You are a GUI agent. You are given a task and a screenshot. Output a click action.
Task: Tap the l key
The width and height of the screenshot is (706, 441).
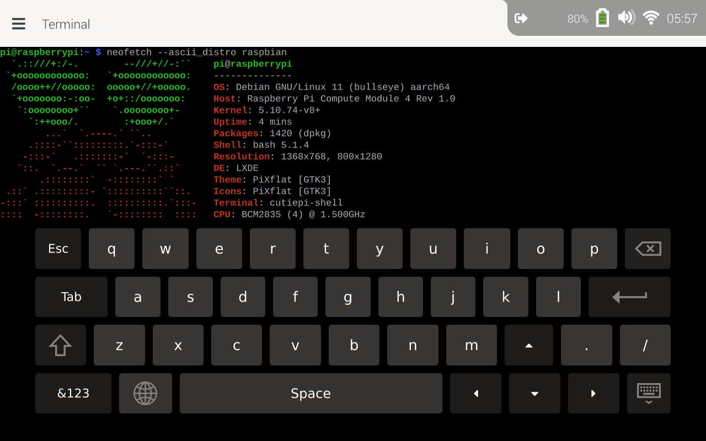point(558,297)
